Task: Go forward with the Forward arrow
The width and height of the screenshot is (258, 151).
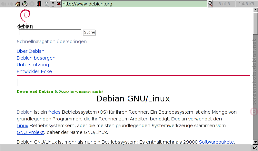Action: pyautogui.click(x=11, y=4)
